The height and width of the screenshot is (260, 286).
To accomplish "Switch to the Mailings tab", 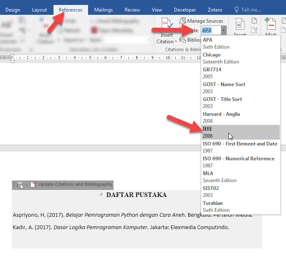I will click(x=103, y=10).
